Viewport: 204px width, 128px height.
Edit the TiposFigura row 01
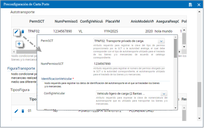click(x=16, y=111)
